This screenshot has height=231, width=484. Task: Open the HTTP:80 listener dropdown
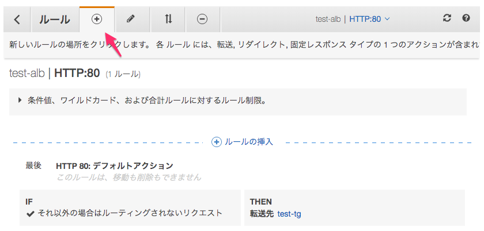click(x=369, y=19)
